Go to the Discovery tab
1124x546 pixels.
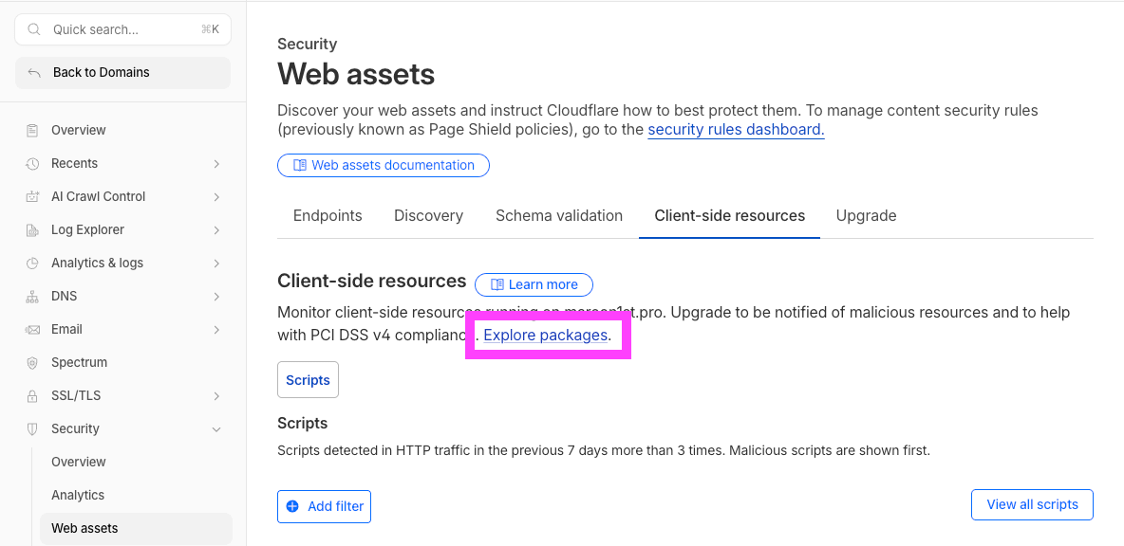click(428, 215)
